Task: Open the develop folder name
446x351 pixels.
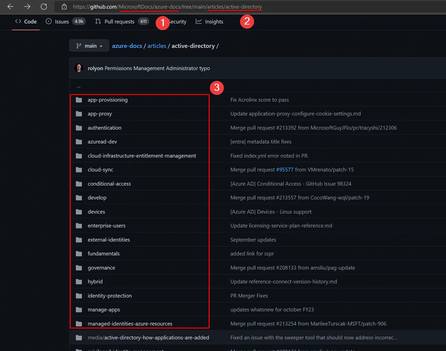Action: (97, 198)
